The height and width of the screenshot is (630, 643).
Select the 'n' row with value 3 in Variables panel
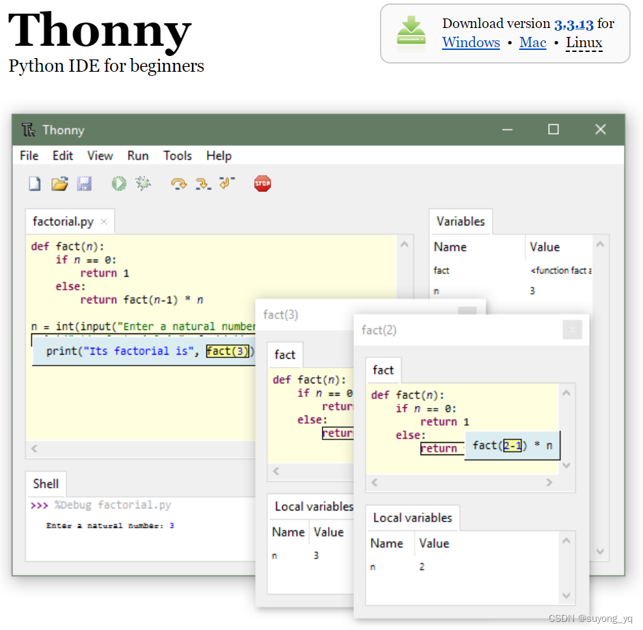pyautogui.click(x=511, y=291)
